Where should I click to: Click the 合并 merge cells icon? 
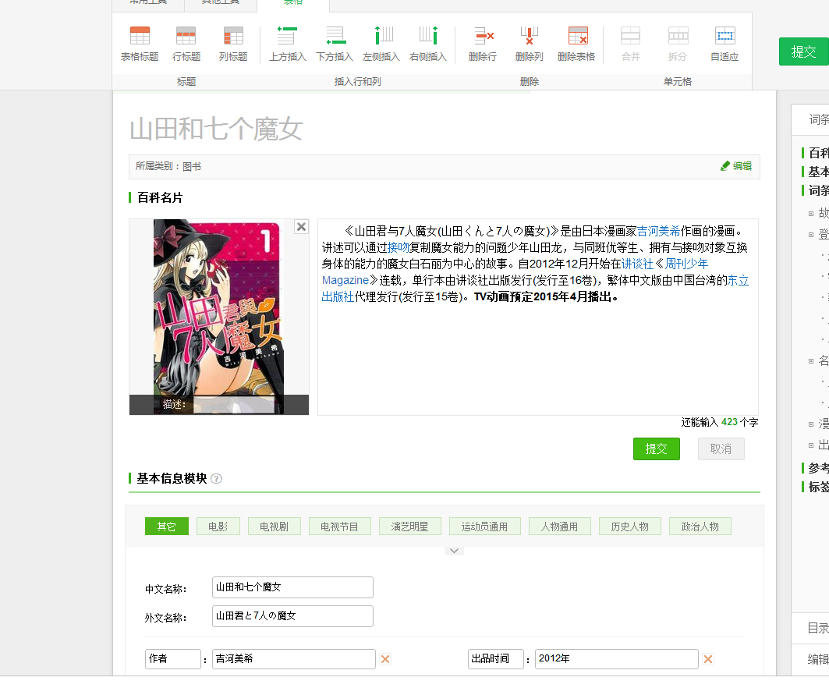click(x=631, y=36)
